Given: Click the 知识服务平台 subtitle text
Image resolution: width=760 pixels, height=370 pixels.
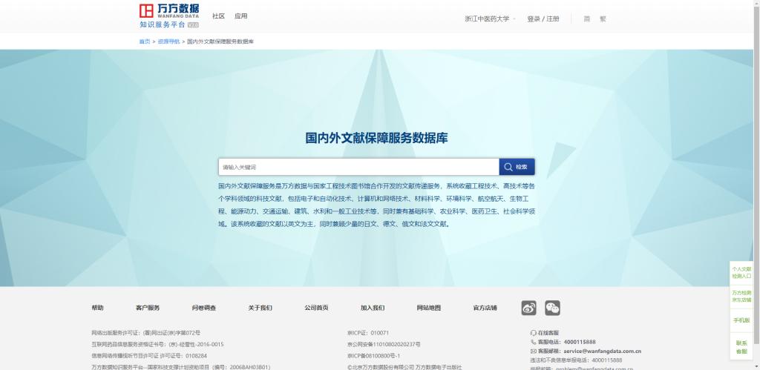Looking at the screenshot, I should 163,24.
